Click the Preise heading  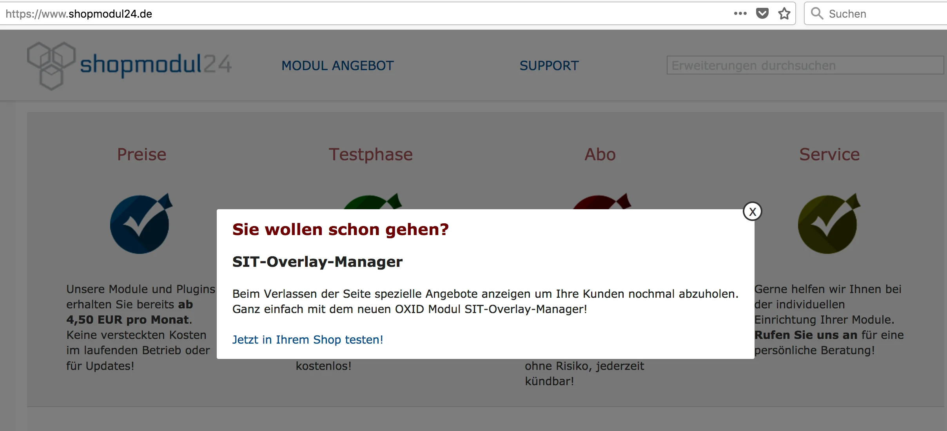pyautogui.click(x=142, y=154)
